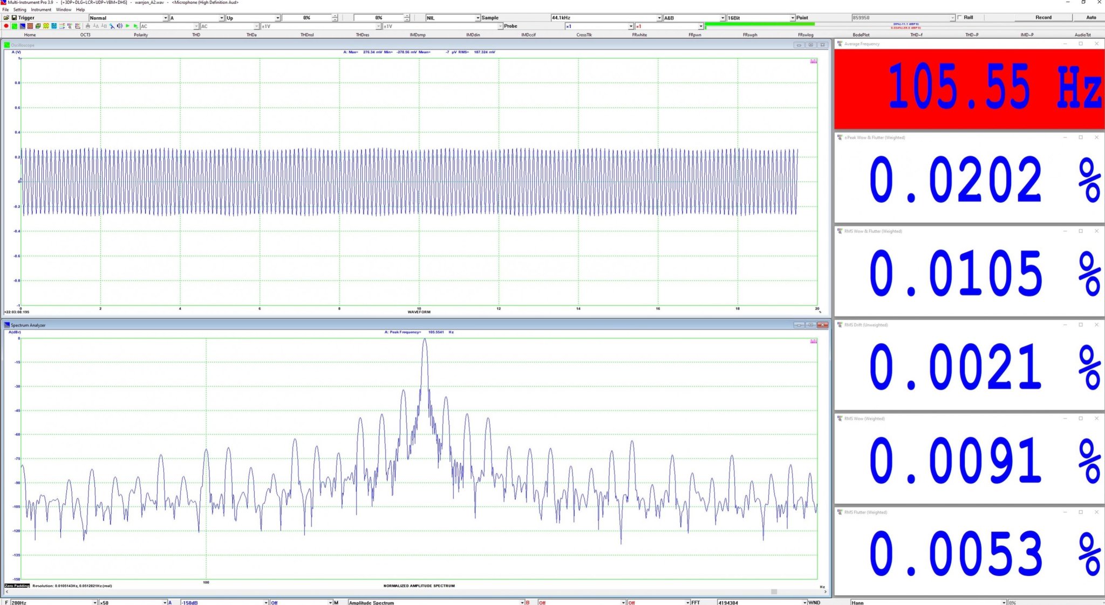Image resolution: width=1105 pixels, height=605 pixels.
Task: Click the Auto button
Action: [1091, 17]
